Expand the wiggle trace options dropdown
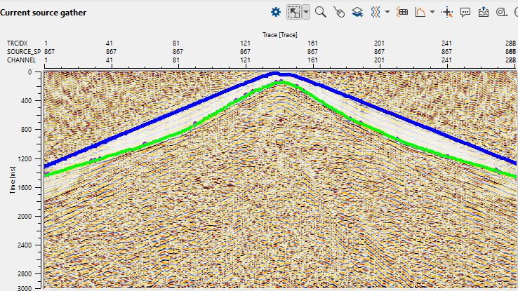Viewport: 518px width, 291px height. pyautogui.click(x=387, y=12)
